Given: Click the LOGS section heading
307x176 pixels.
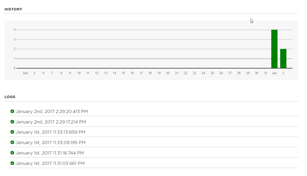Looking at the screenshot, I should pos(10,97).
